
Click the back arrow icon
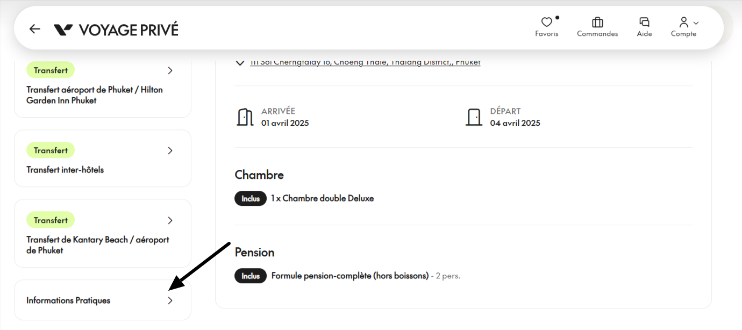point(35,29)
